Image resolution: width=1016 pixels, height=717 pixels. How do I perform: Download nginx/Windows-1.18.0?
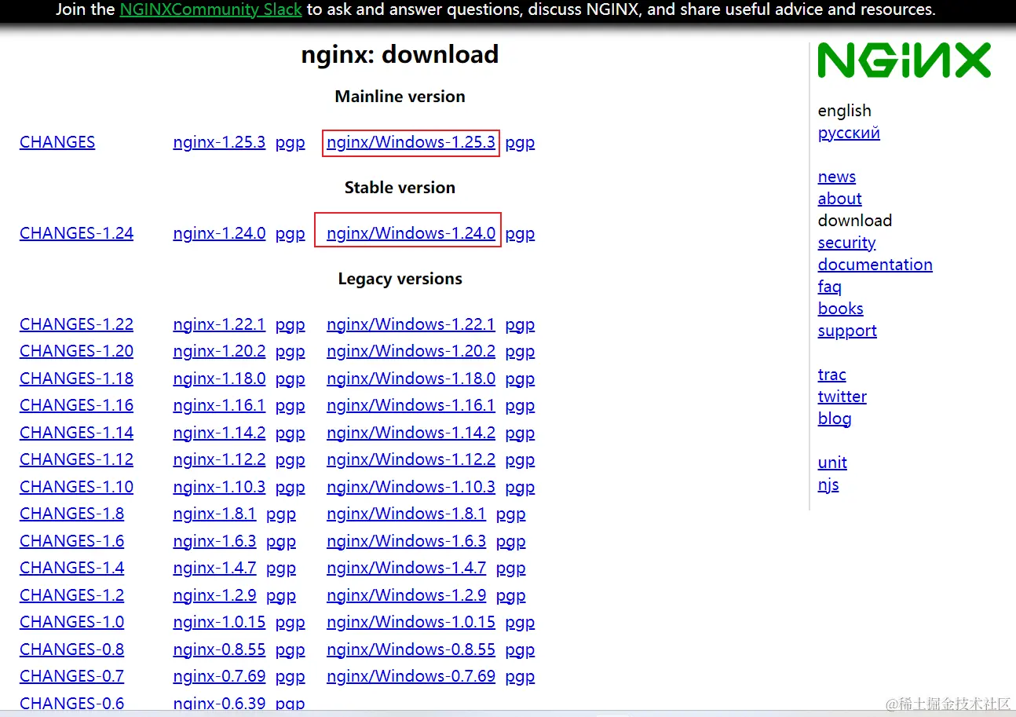[411, 379]
